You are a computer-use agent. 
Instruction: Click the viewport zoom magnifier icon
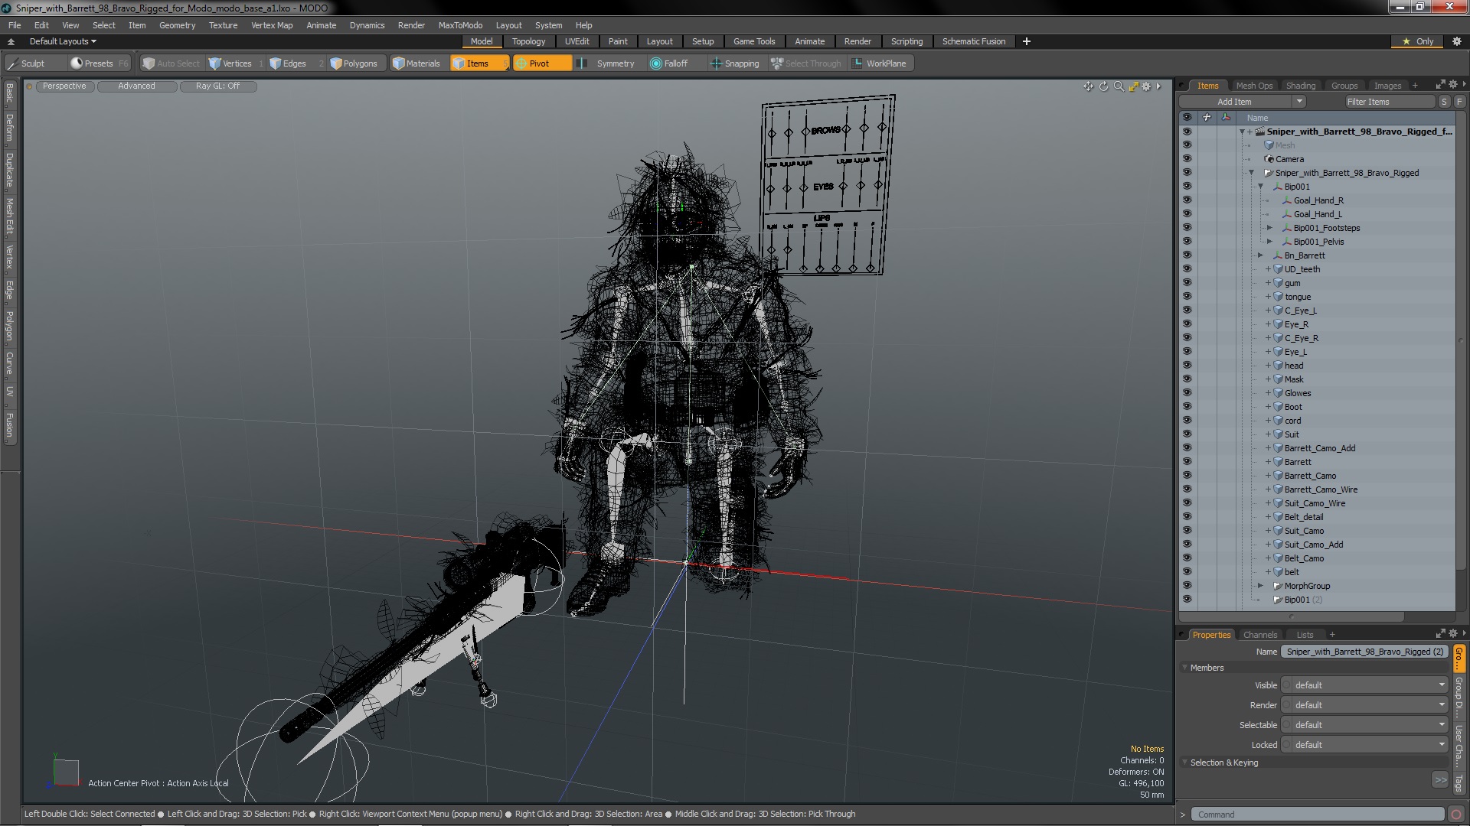(x=1119, y=86)
